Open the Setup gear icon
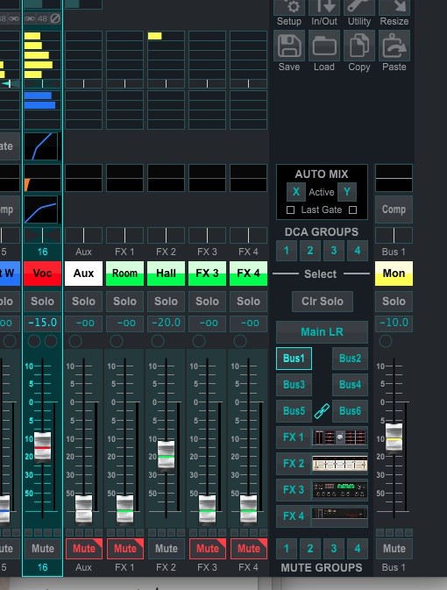 pyautogui.click(x=289, y=7)
